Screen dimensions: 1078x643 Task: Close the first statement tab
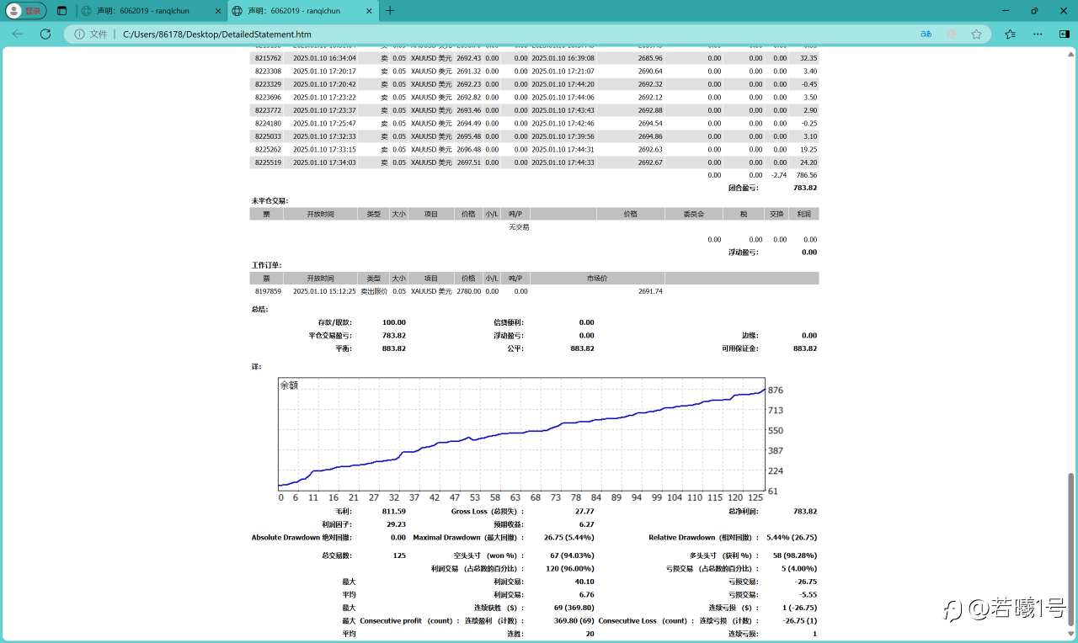point(217,11)
